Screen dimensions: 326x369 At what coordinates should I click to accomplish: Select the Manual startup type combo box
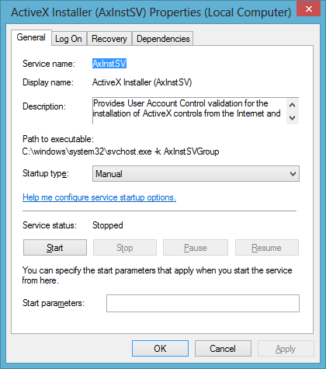click(x=196, y=174)
